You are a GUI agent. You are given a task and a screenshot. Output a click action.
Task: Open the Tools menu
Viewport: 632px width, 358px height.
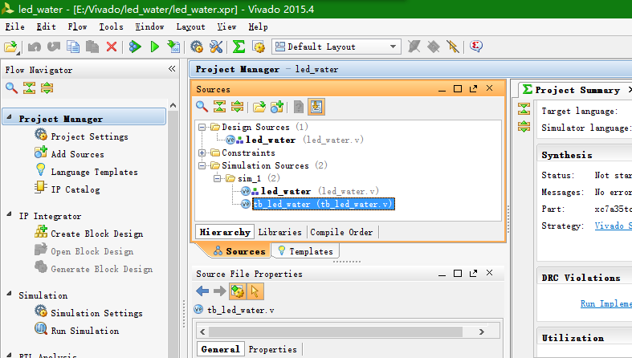112,26
